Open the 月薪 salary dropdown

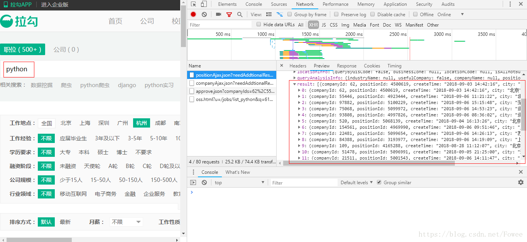pyautogui.click(x=126, y=222)
